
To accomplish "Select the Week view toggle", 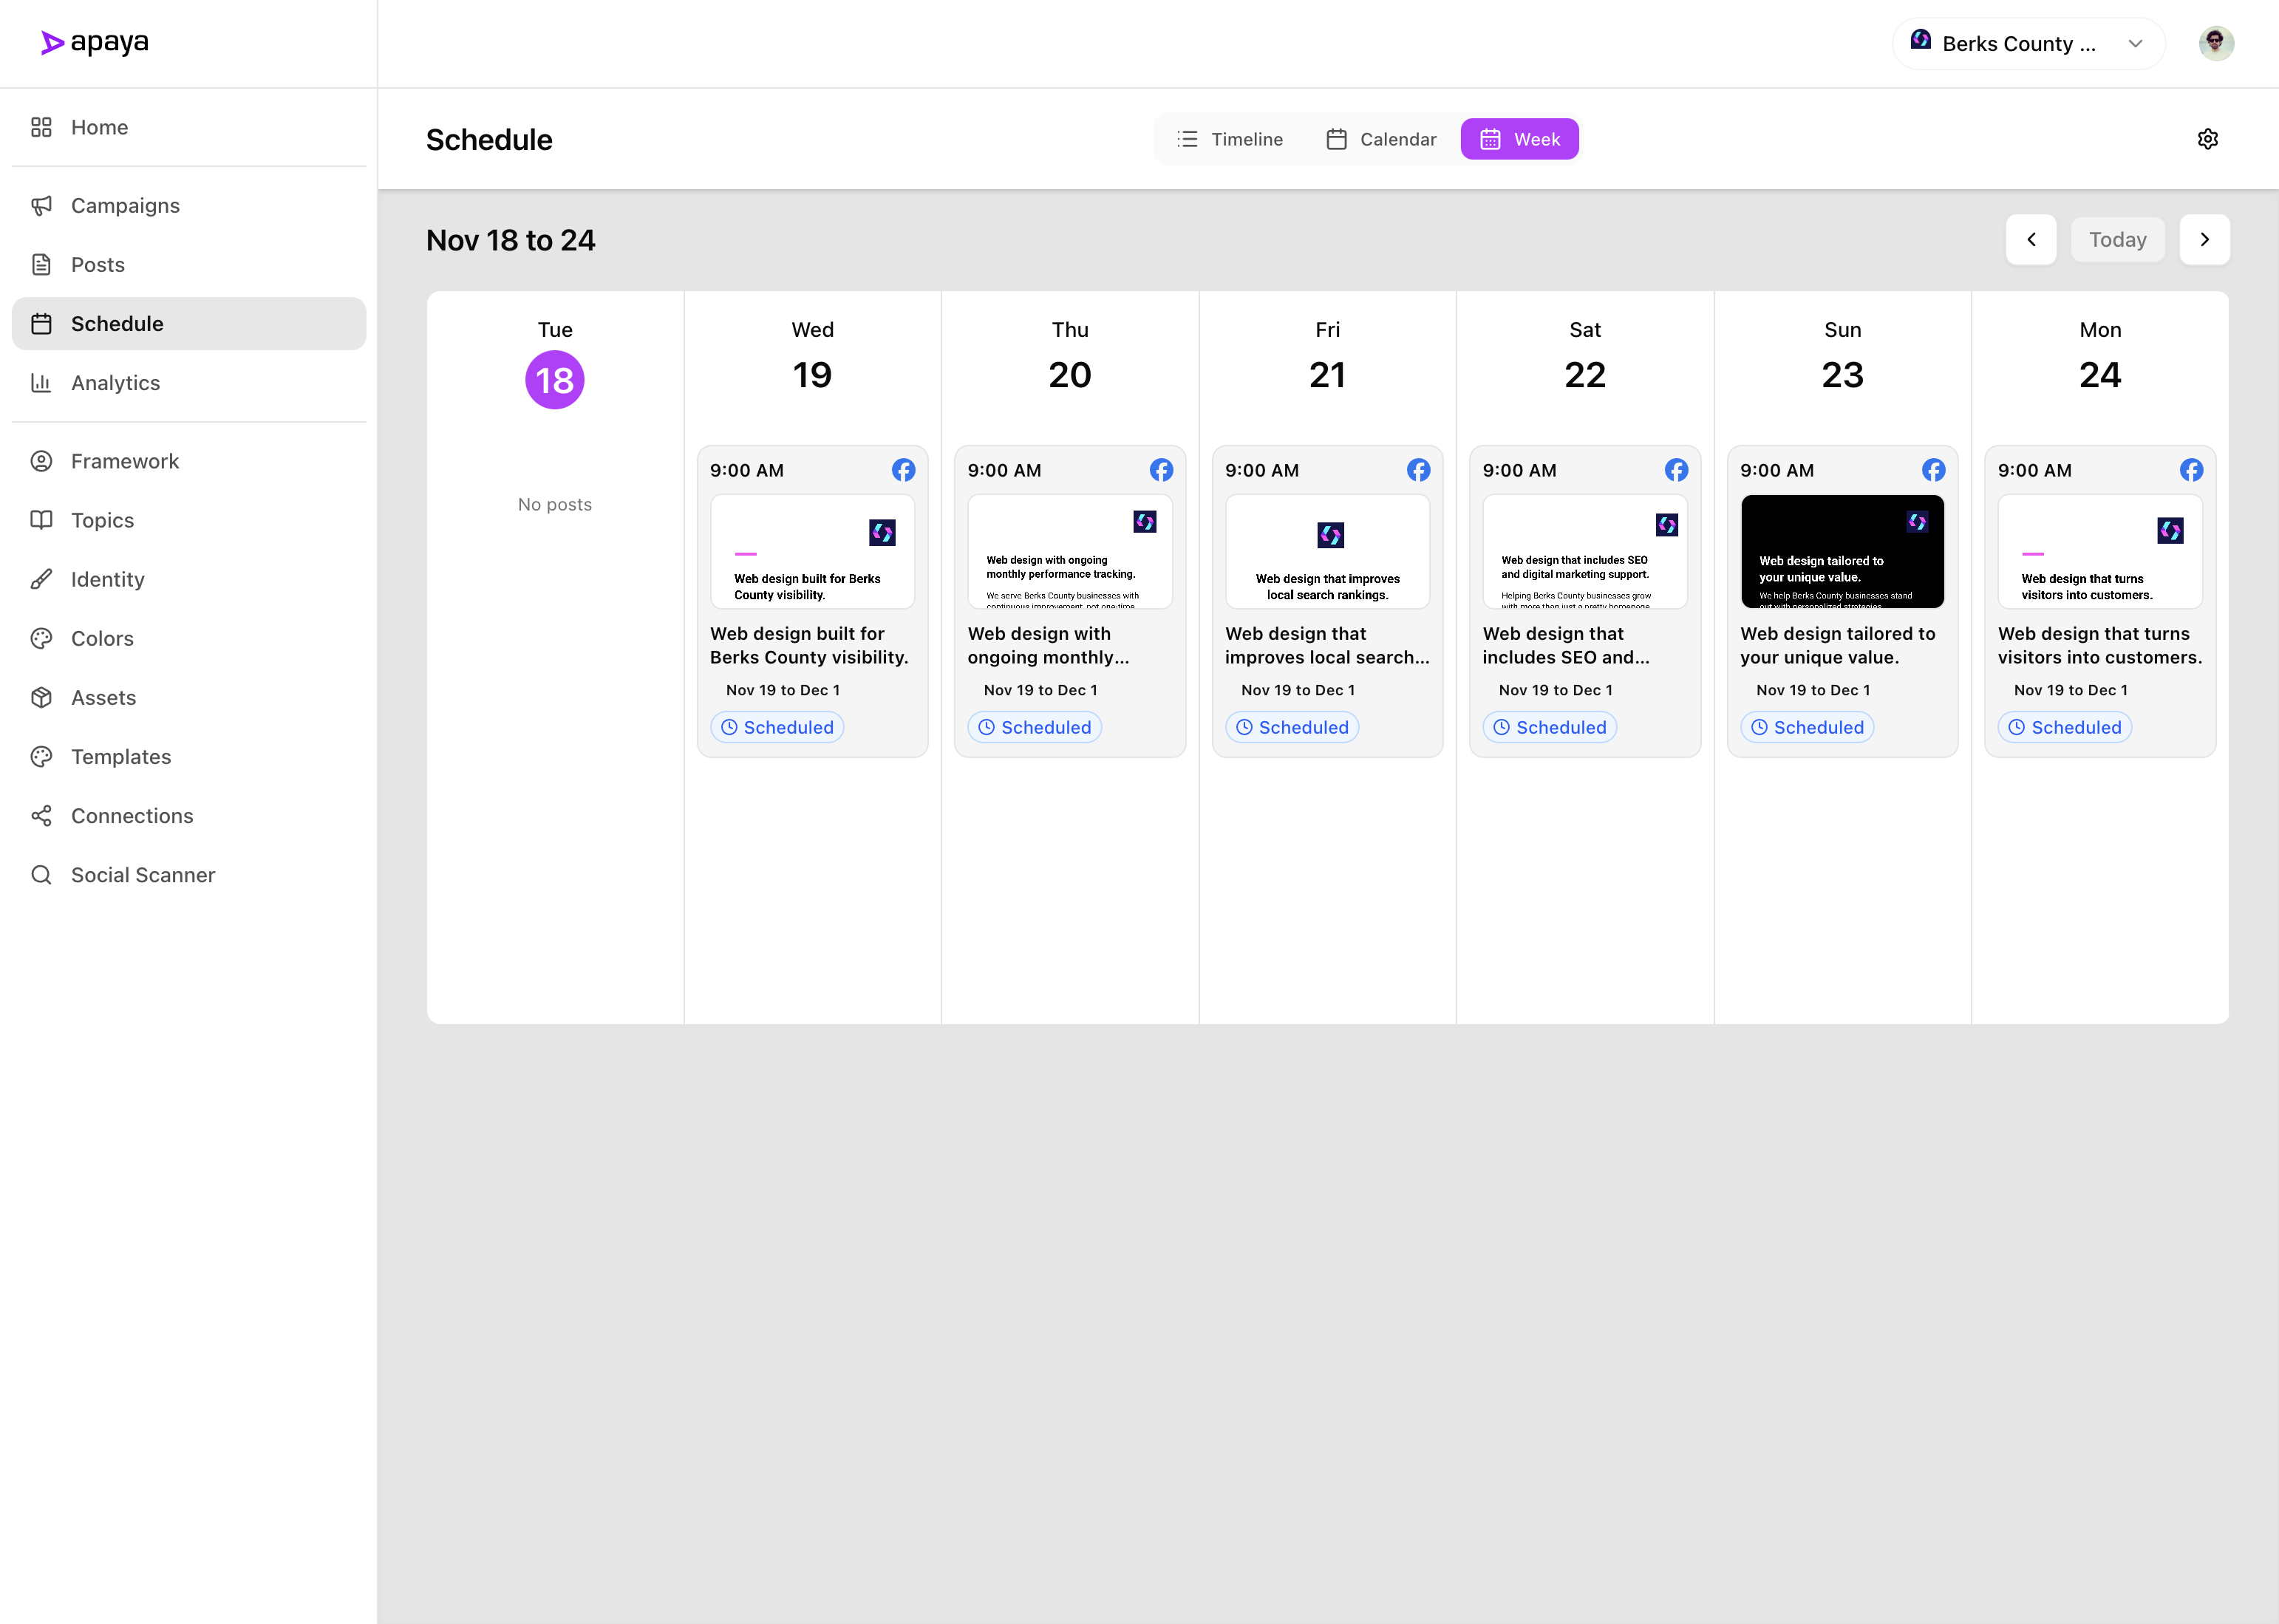I will click(1519, 139).
